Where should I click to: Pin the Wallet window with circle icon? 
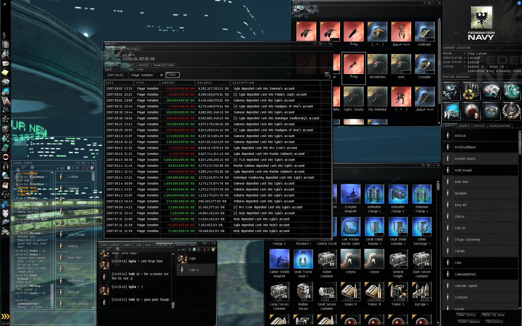click(320, 44)
